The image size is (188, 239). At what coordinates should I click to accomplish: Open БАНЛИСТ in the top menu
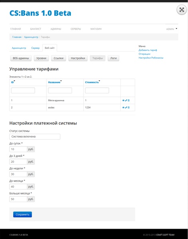click(x=36, y=29)
